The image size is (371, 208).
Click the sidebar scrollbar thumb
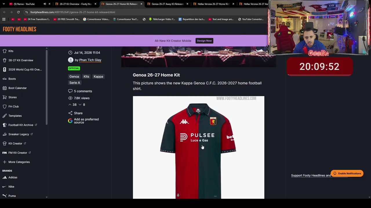coord(47,87)
